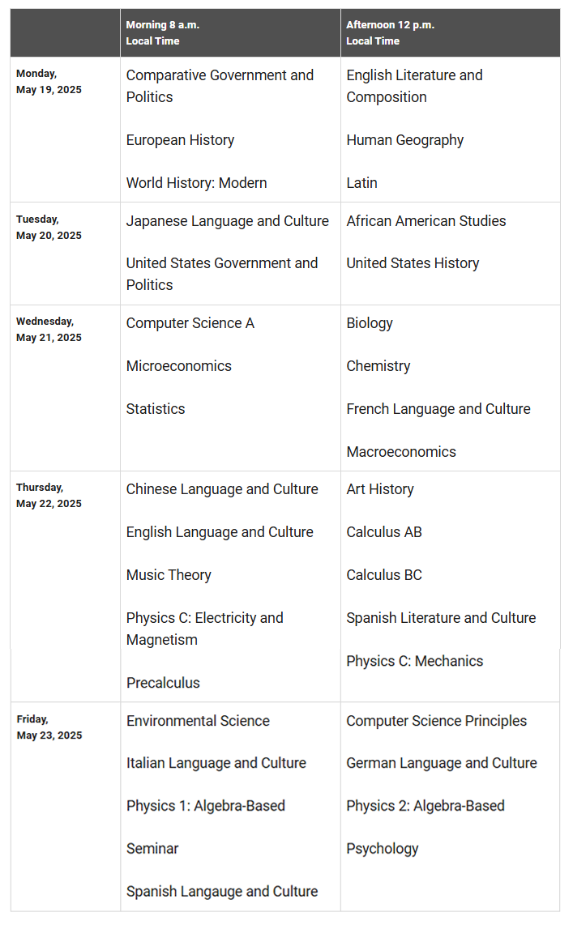Open the Computer Science A entry

click(x=190, y=323)
